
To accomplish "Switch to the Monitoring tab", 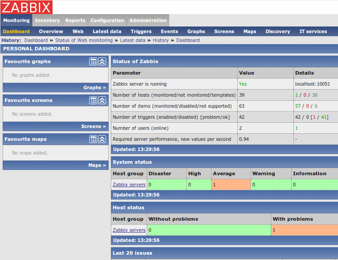I will pyautogui.click(x=16, y=20).
